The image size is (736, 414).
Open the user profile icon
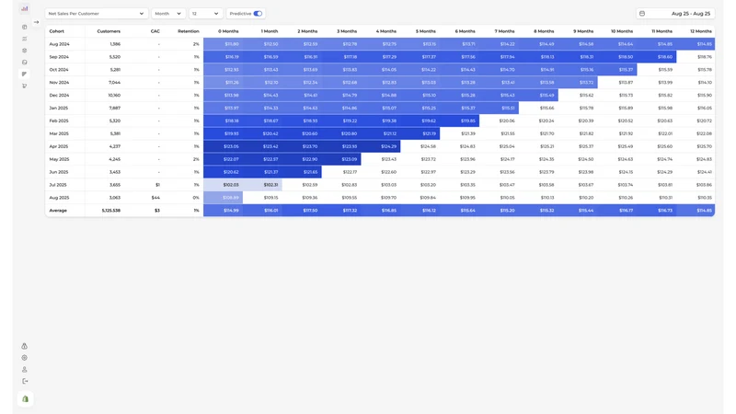pos(25,370)
